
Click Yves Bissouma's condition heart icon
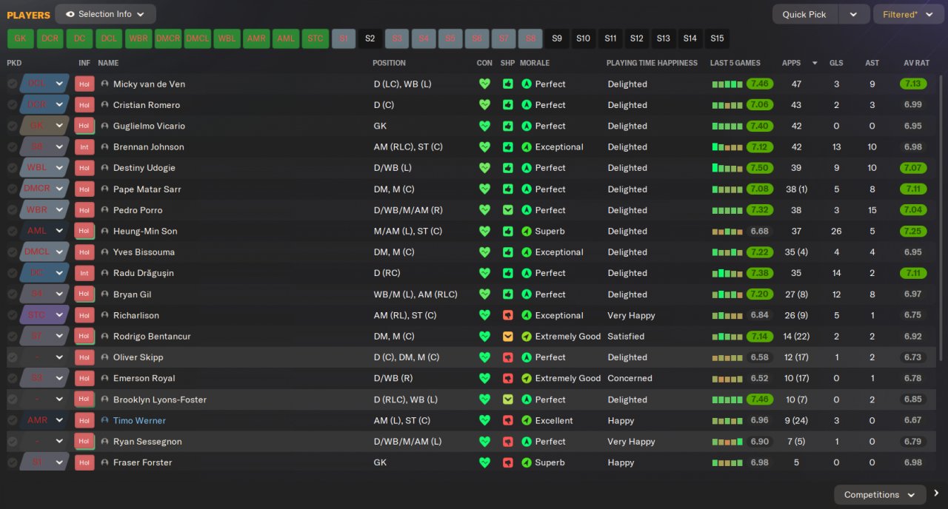pyautogui.click(x=484, y=252)
